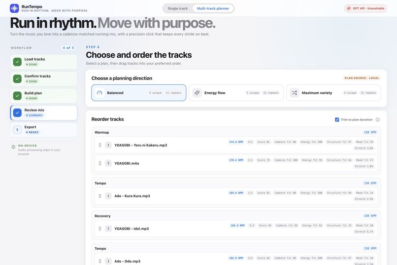Click the 4 of 5 workflow progress badge
Image resolution: width=397 pixels, height=265 pixels.
coord(68,48)
